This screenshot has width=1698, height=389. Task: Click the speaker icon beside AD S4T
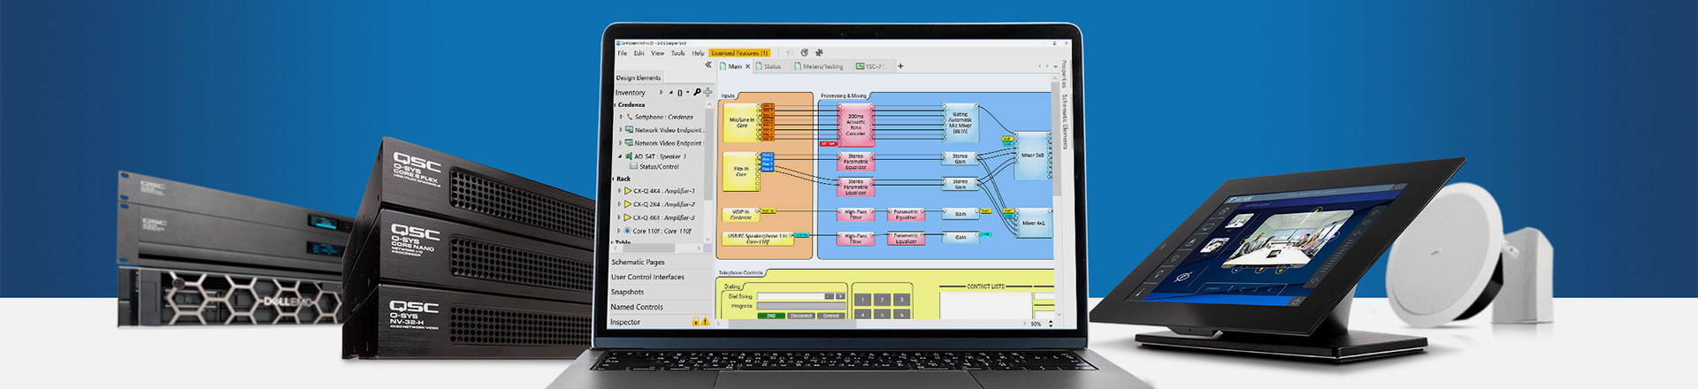[629, 156]
